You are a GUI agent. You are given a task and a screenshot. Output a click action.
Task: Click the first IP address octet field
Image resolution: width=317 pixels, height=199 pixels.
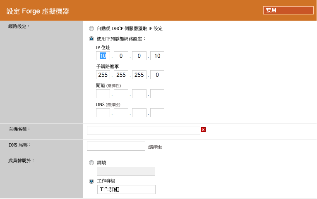[x=103, y=56]
